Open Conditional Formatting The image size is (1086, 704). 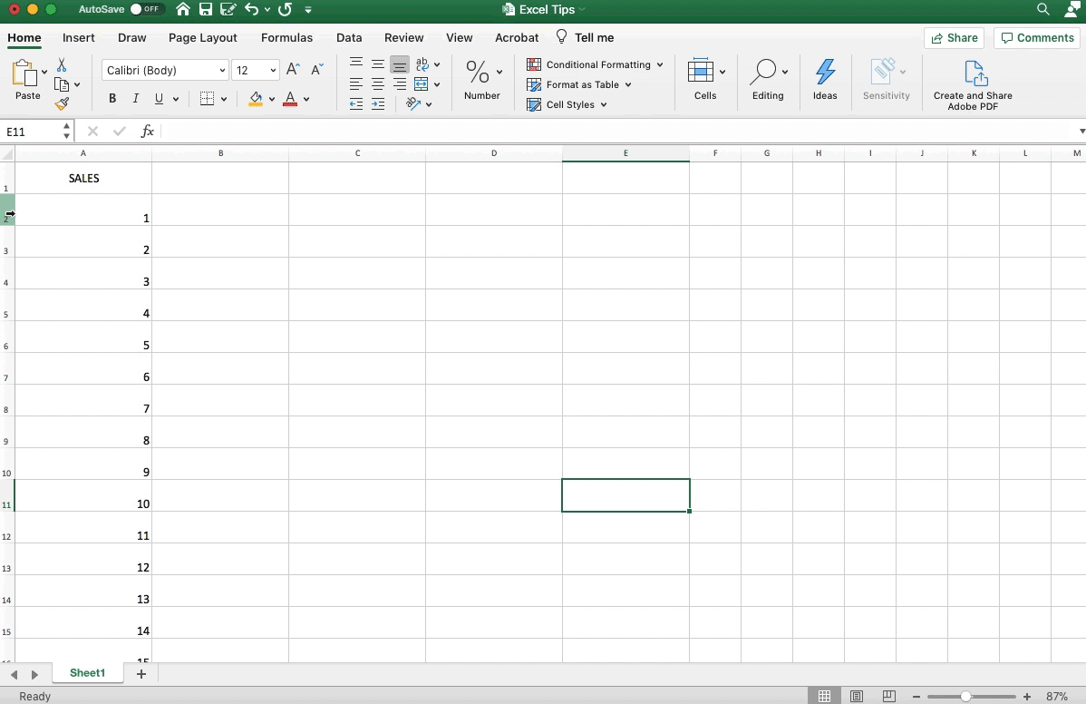point(594,64)
